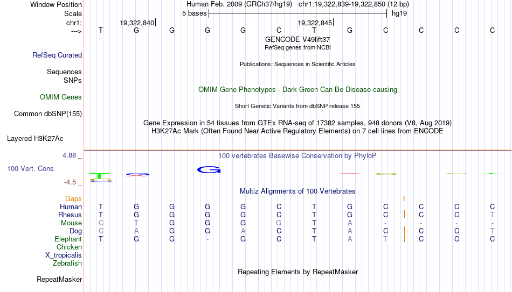Click the GENCODE V49lift37 track title
This screenshot has height=292, width=512.
297,39
